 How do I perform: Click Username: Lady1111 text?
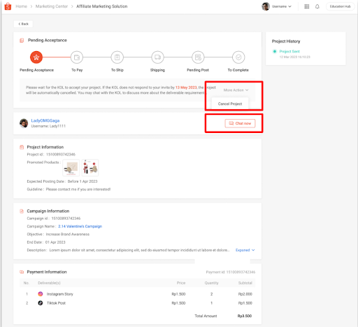(48, 126)
